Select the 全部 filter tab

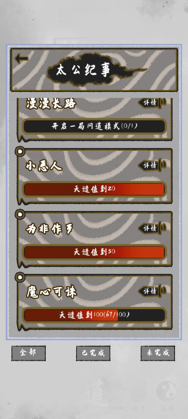28,353
